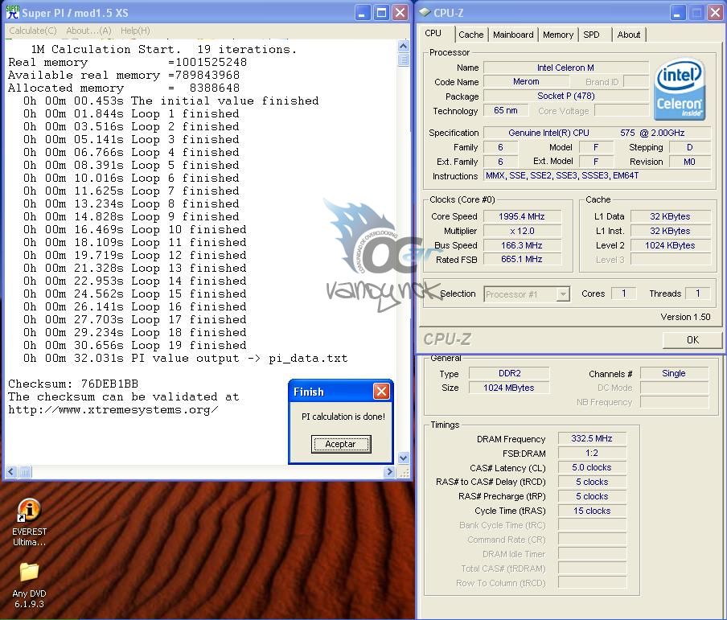Image resolution: width=727 pixels, height=620 pixels.
Task: Click the Level 2 cache value 1024 KBytes
Action: pyautogui.click(x=670, y=244)
